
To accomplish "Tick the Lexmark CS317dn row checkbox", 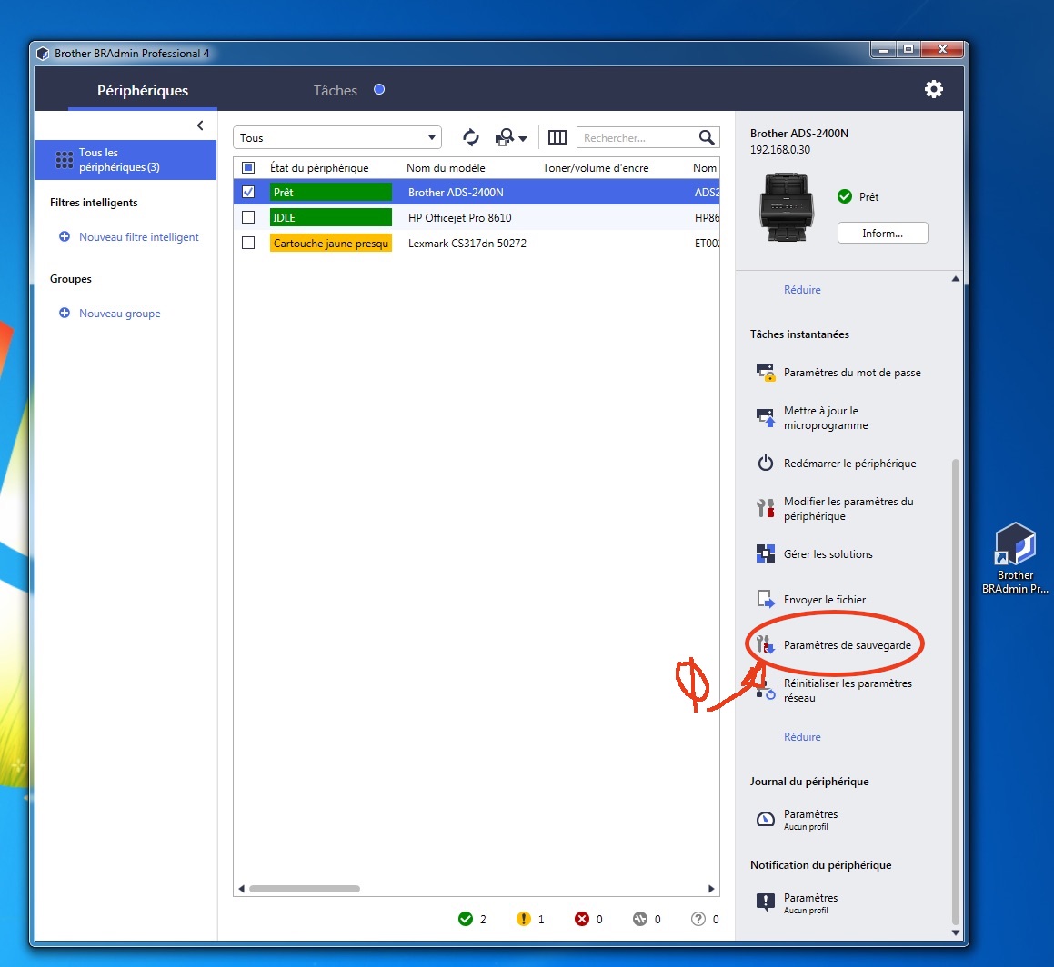I will pyautogui.click(x=248, y=243).
